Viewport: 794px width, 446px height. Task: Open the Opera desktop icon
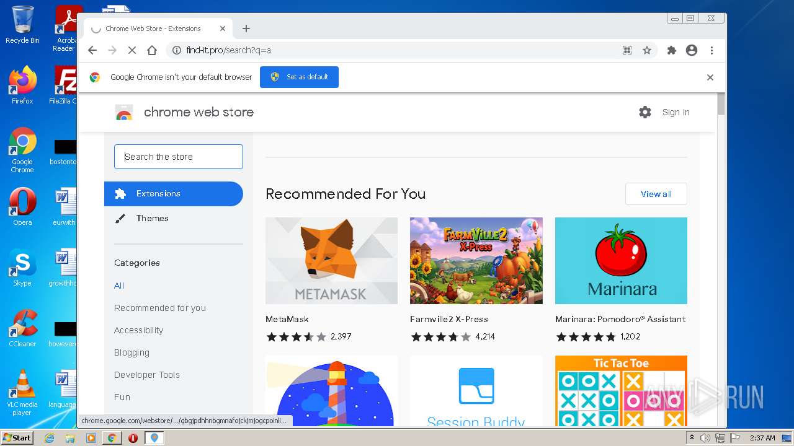22,206
